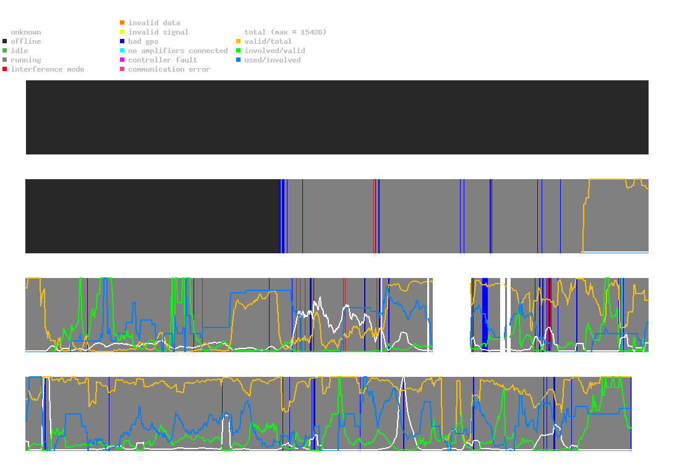
Task: Click the 'controller fault' legend label
Action: 163,60
